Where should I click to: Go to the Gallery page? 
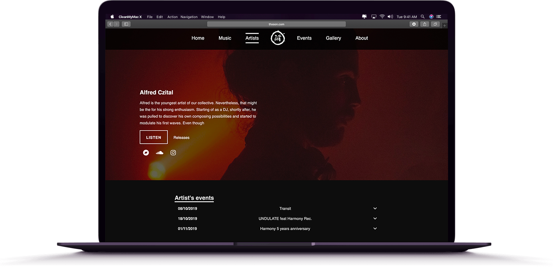click(x=333, y=38)
